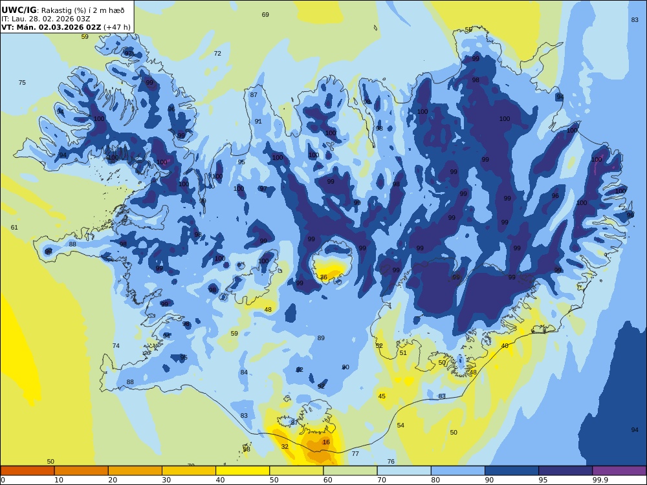The height and width of the screenshot is (485, 647).
Task: Click the humidity value 72 on the map
Action: click(x=217, y=54)
